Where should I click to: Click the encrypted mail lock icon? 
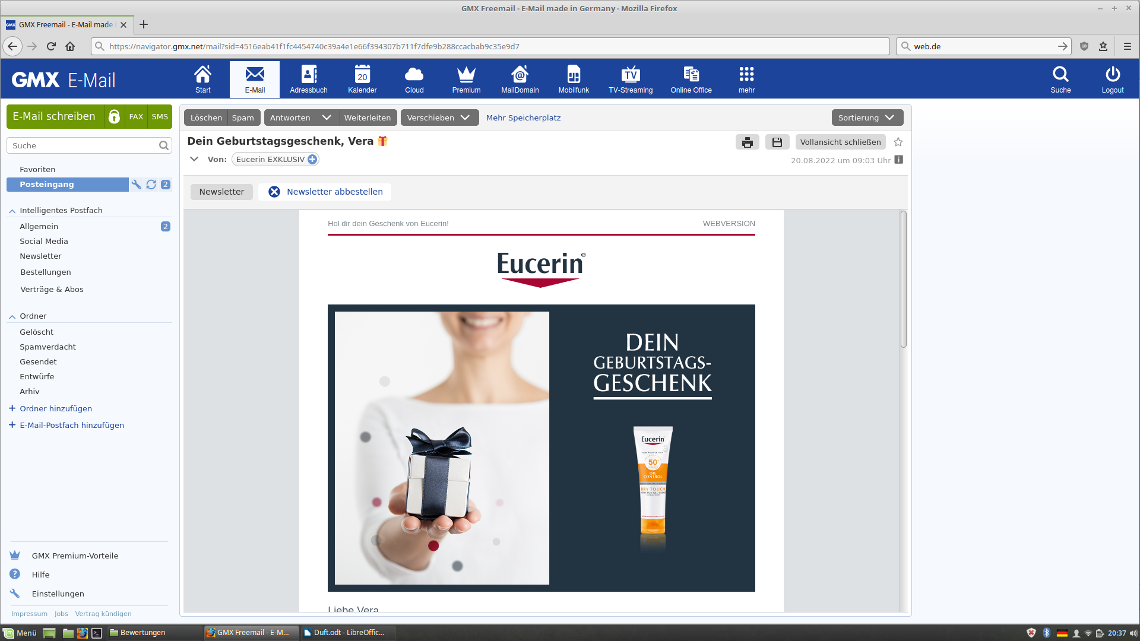[114, 116]
